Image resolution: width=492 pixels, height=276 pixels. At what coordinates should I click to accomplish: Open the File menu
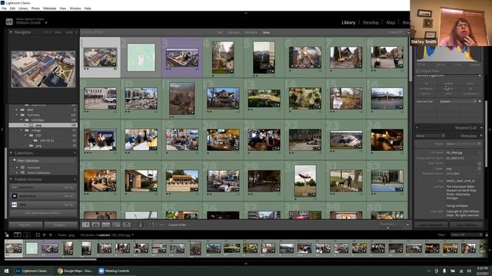click(4, 8)
